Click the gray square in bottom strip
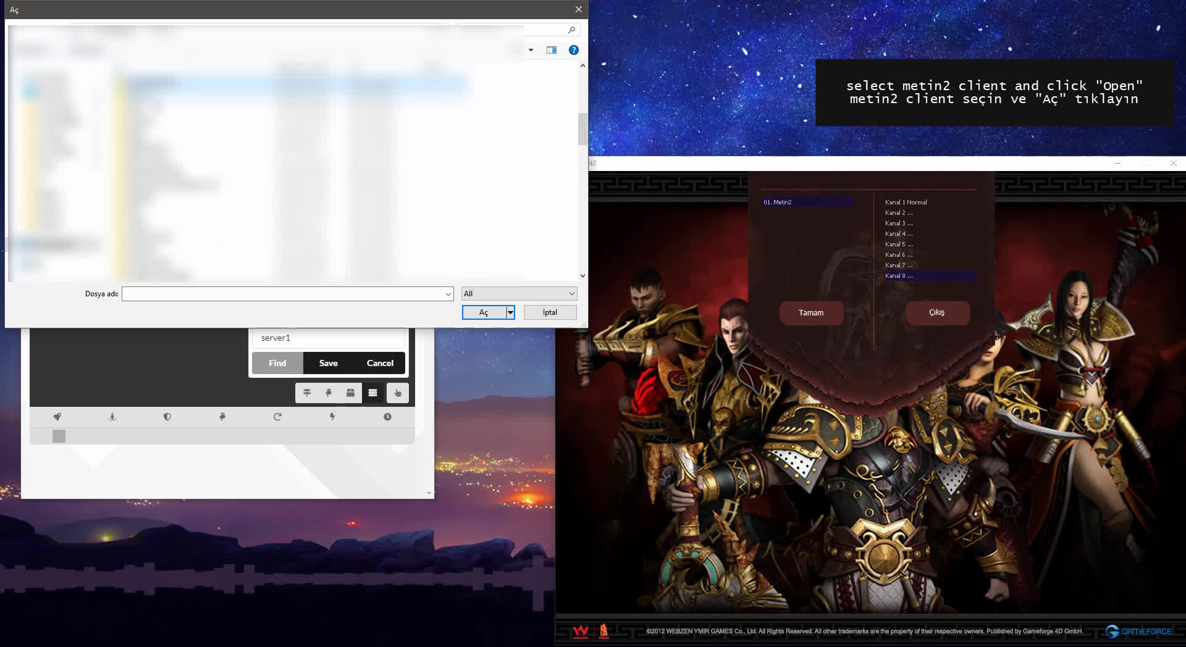The height and width of the screenshot is (647, 1186). point(59,436)
